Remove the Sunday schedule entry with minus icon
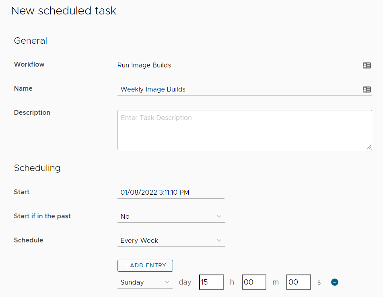 click(334, 282)
